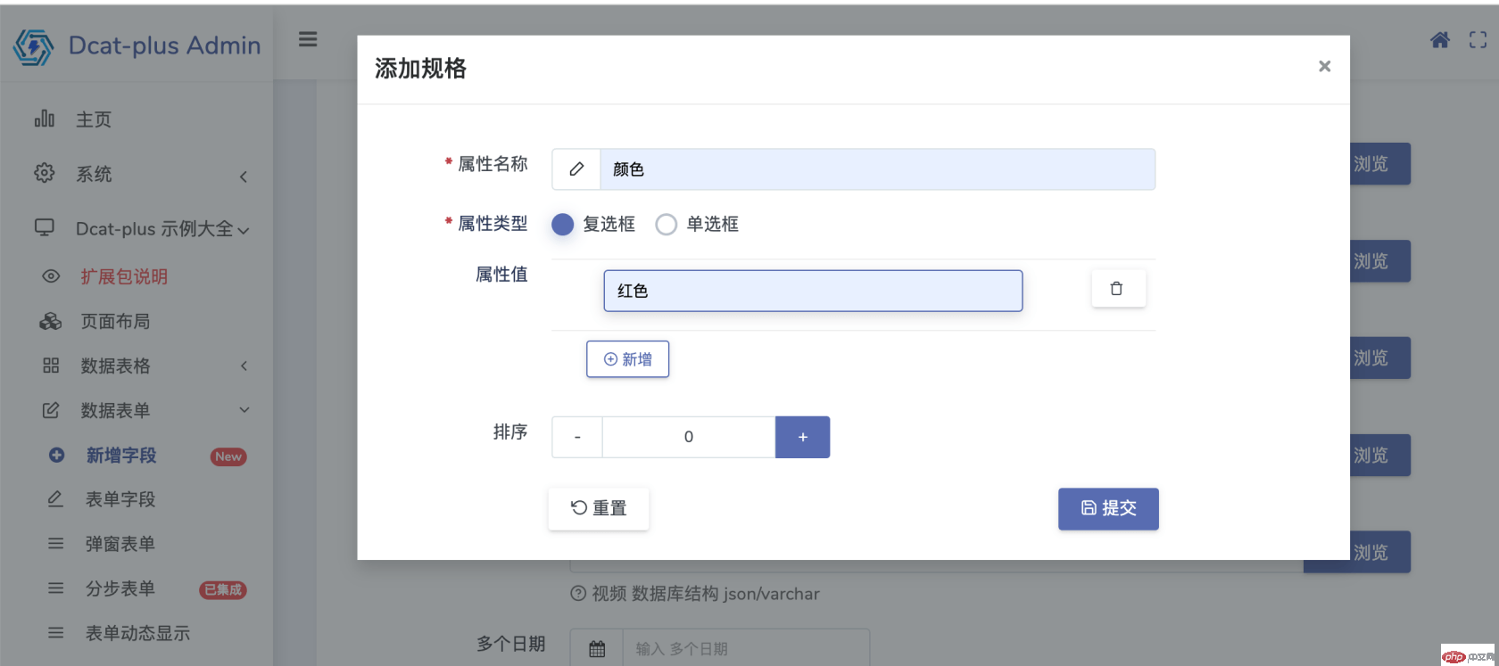Click the 新增 add value button
This screenshot has height=666, width=1499.
pos(627,359)
